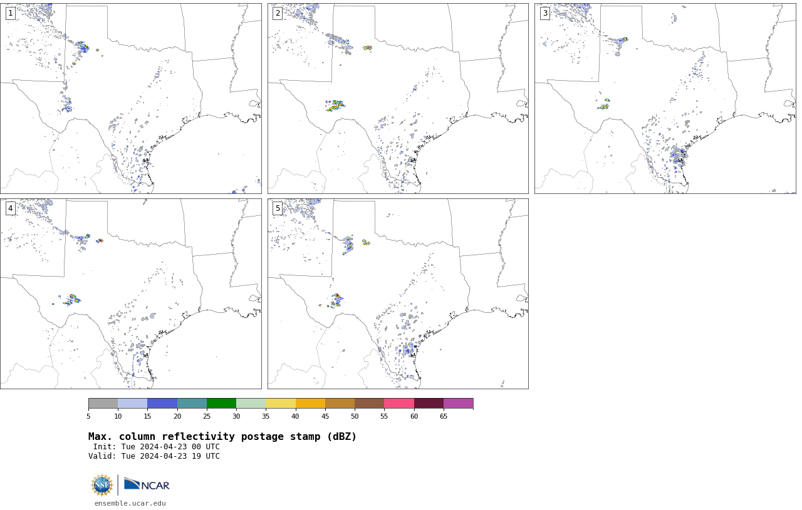
Task: Click the Max. column reflectivity title
Action: [222, 437]
